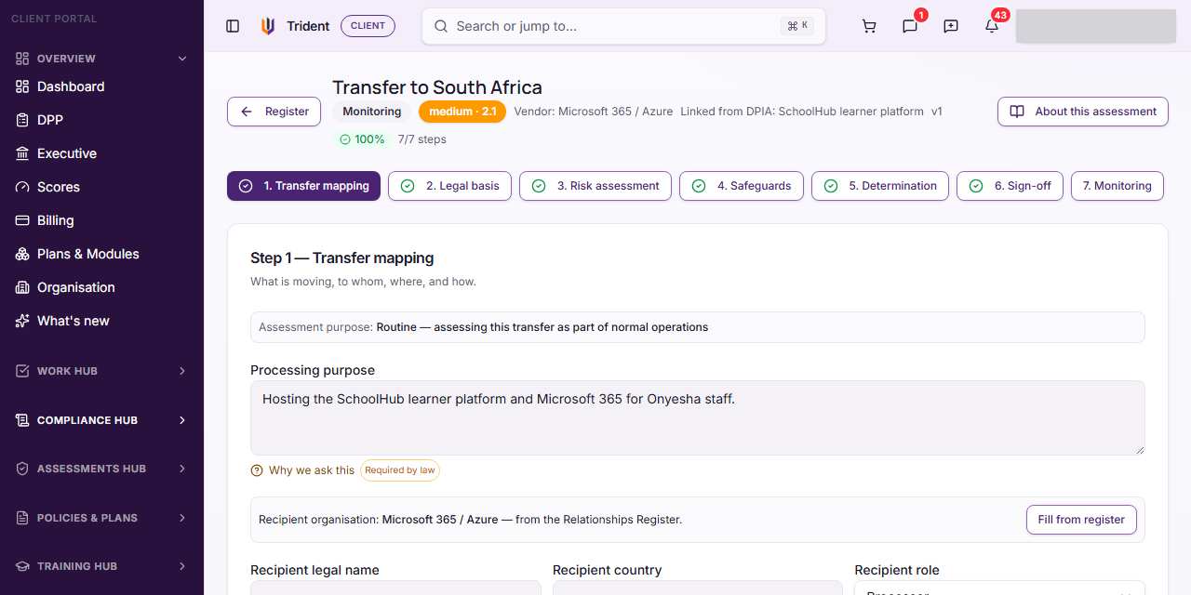Image resolution: width=1191 pixels, height=595 pixels.
Task: Open the 4. Safeguards step
Action: coord(742,186)
